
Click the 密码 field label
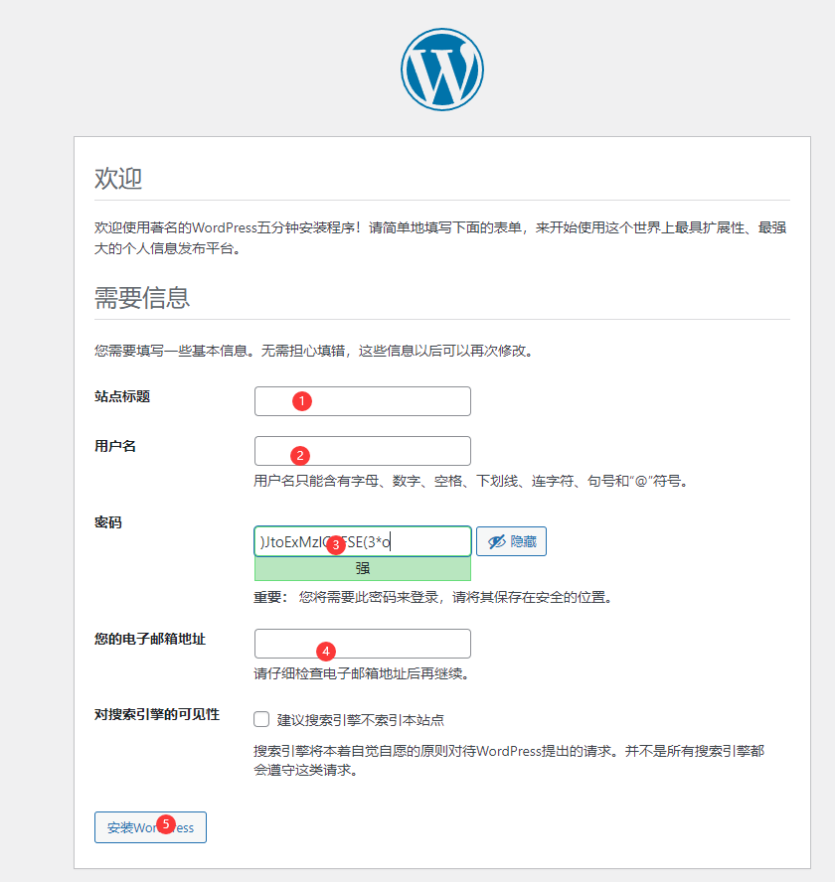(108, 522)
